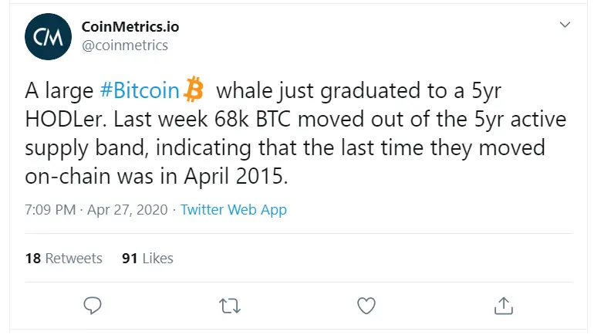This screenshot has height=335, width=594.
Task: Click the reply speech bubble icon
Action: (93, 306)
